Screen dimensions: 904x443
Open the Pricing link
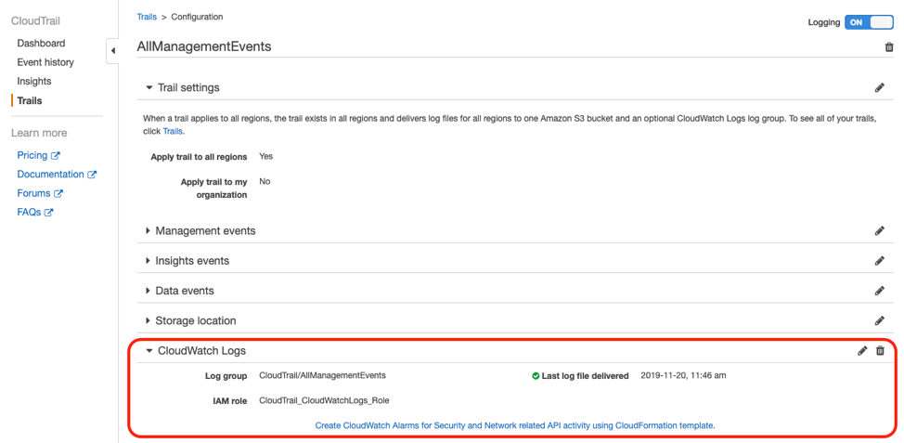point(32,155)
